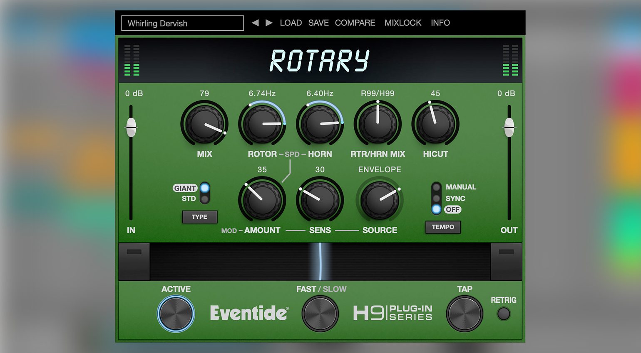This screenshot has height=353, width=641.
Task: Click the output level meter
Action: (x=510, y=60)
